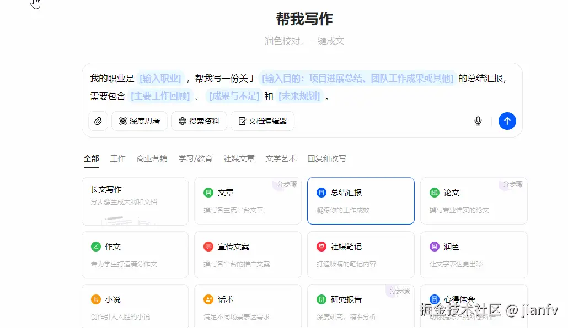Screen dimensions: 568x328
Task: Click the paperclip attachment icon
Action: pos(98,121)
